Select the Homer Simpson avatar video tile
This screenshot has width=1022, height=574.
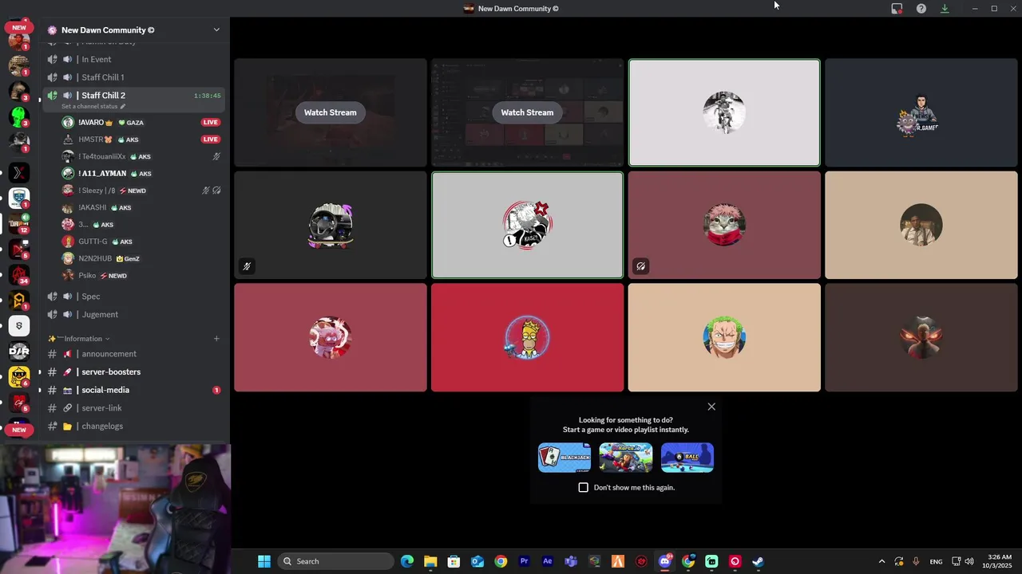pyautogui.click(x=527, y=337)
